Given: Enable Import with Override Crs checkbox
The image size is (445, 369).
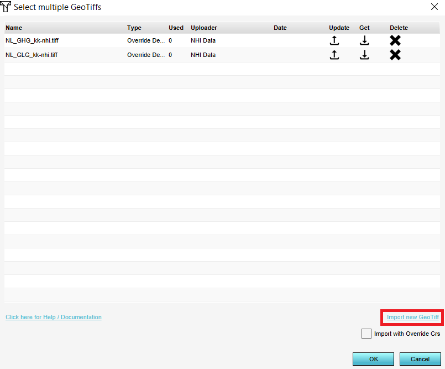Looking at the screenshot, I should pyautogui.click(x=366, y=334).
